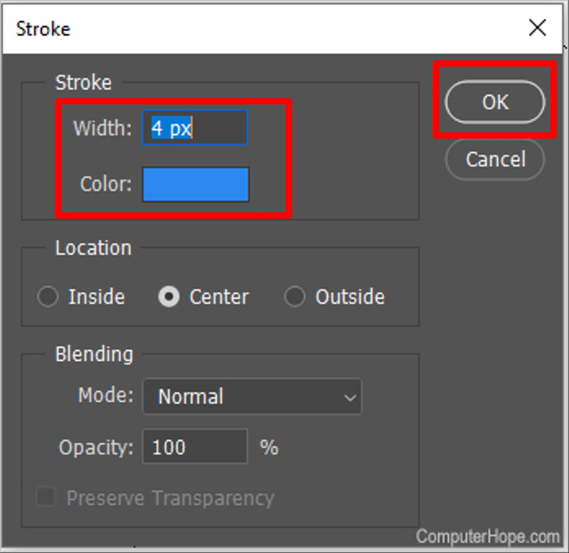Open the Mode dropdown showing Normal
Viewport: 569px width, 553px height.
click(x=252, y=397)
